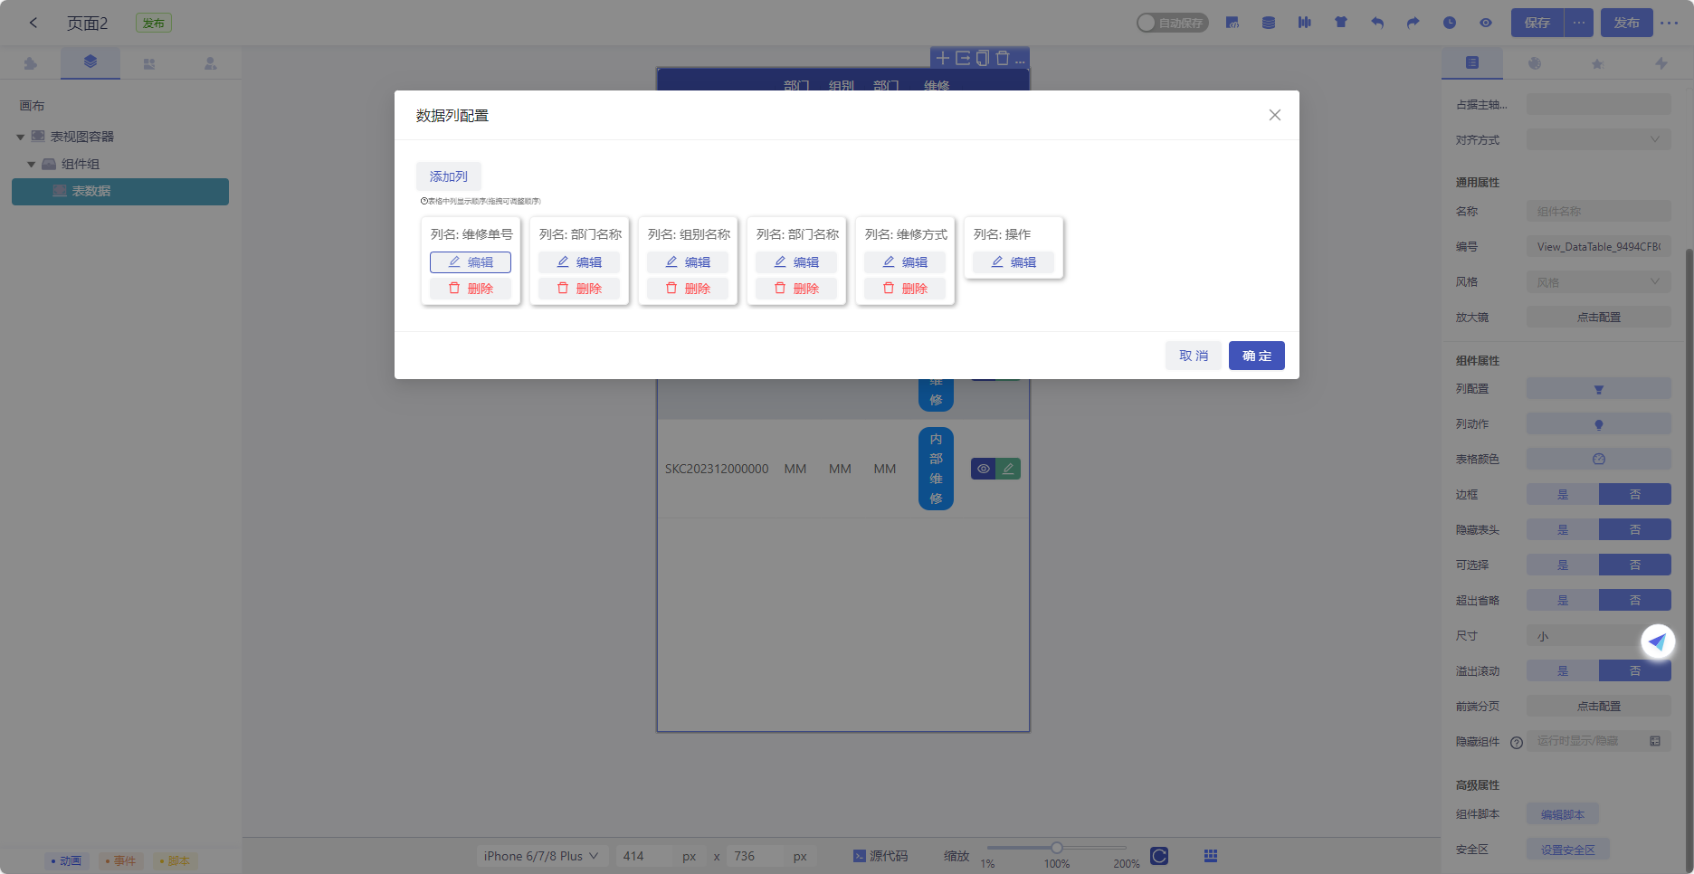Set 可选择 to 是

click(1563, 565)
